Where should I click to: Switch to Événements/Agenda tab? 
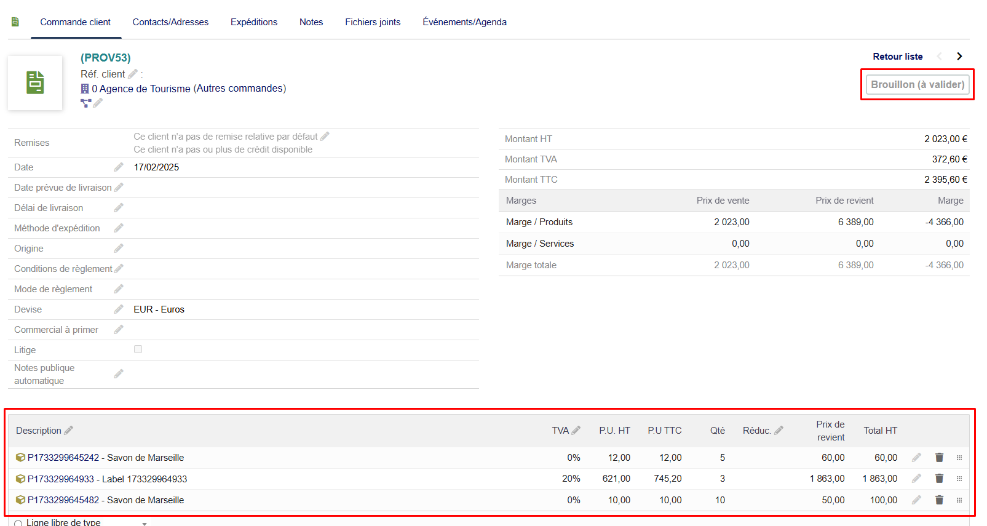[464, 22]
